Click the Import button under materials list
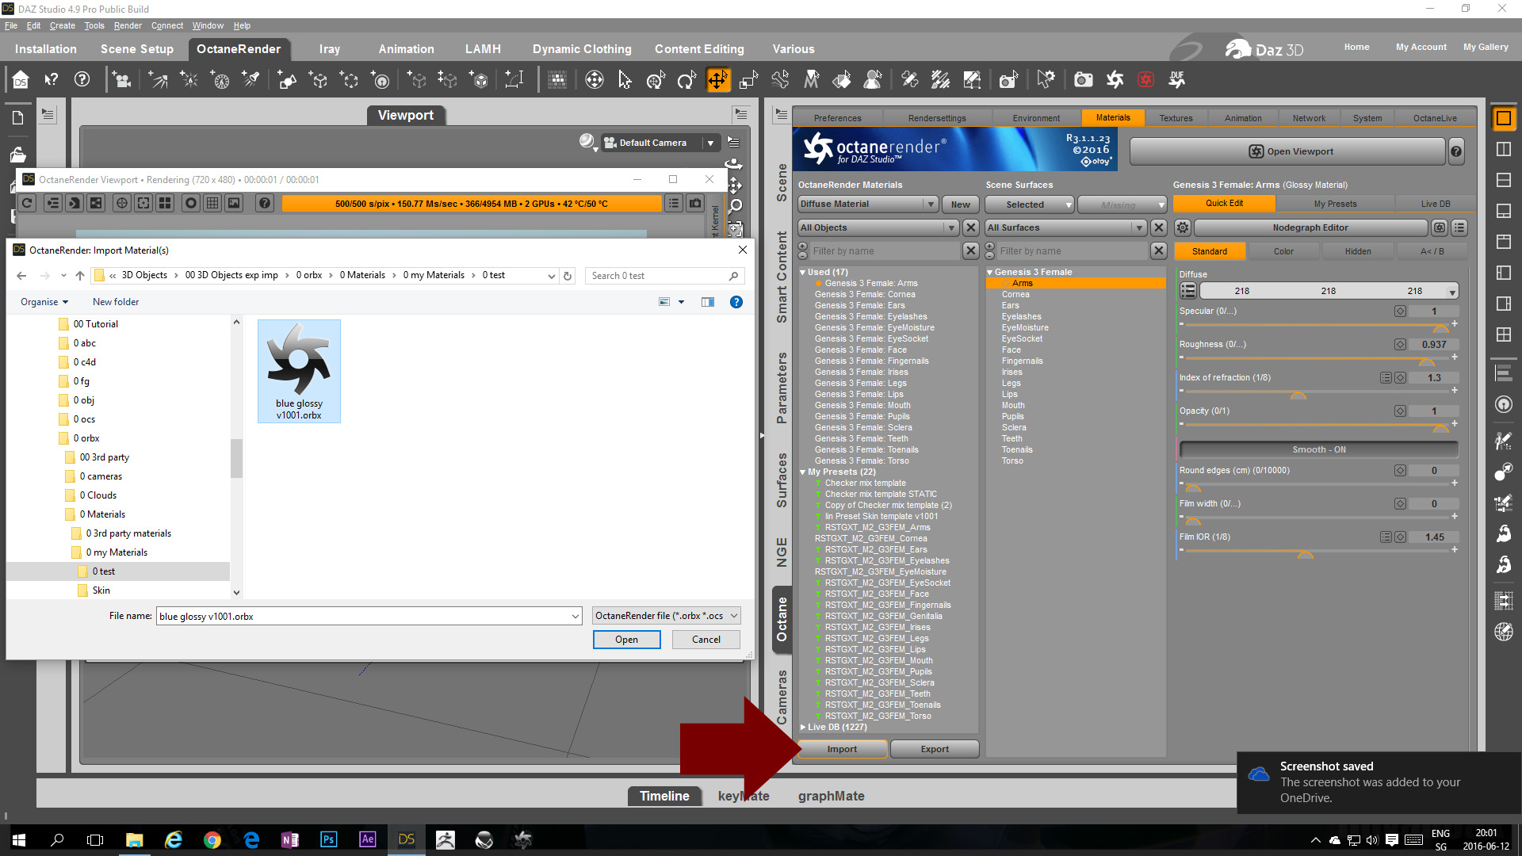The height and width of the screenshot is (856, 1522). (842, 749)
